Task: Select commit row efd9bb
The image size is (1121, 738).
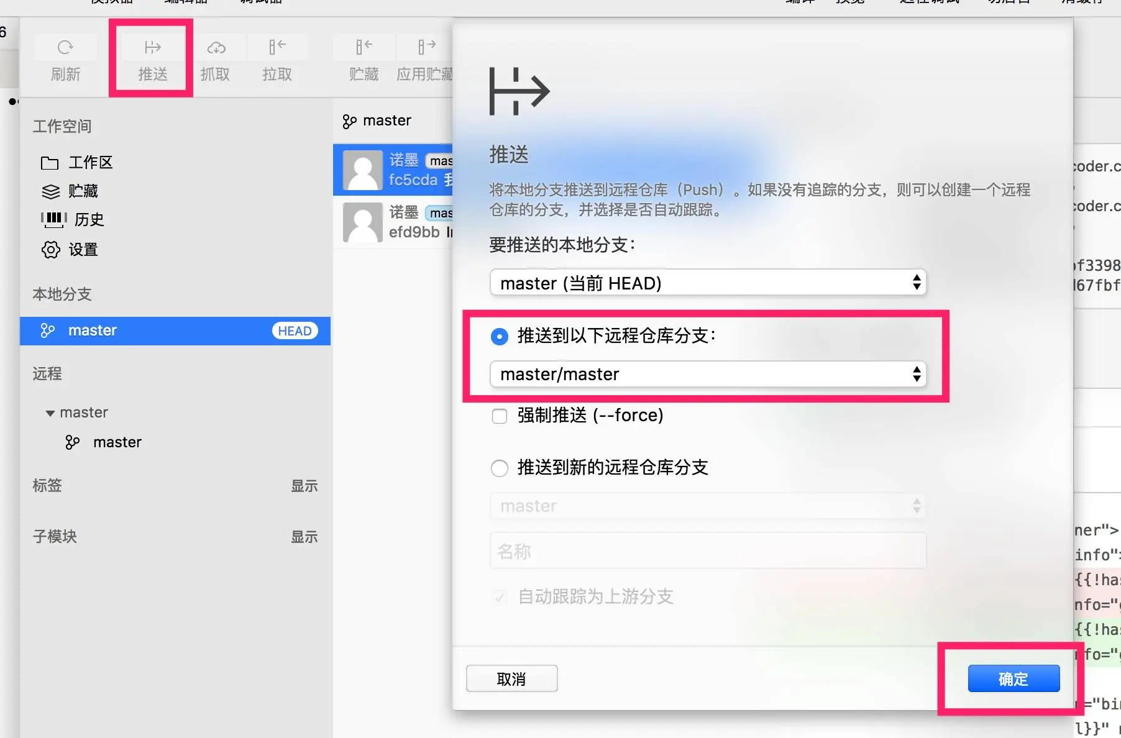Action: [x=393, y=222]
